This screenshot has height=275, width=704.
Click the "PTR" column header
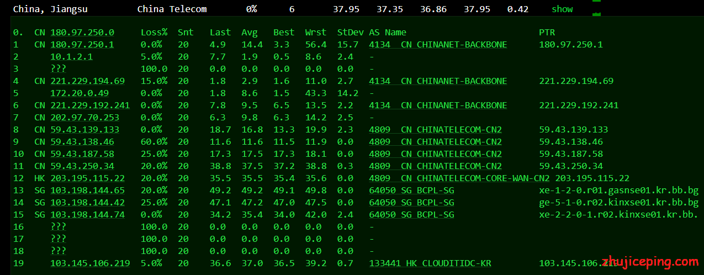click(x=547, y=33)
